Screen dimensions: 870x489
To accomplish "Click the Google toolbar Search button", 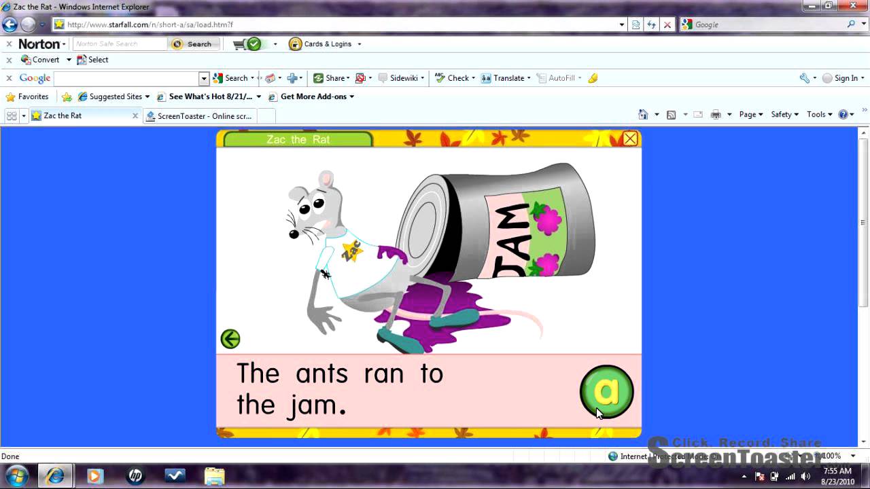I will [231, 78].
